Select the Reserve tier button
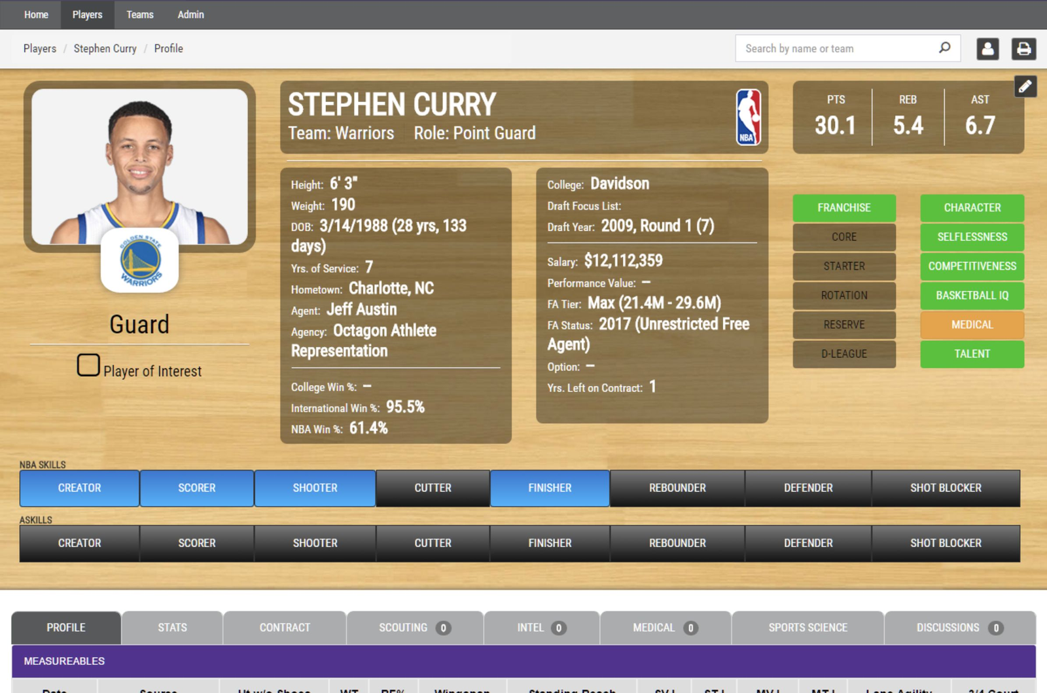The width and height of the screenshot is (1047, 693). (844, 325)
